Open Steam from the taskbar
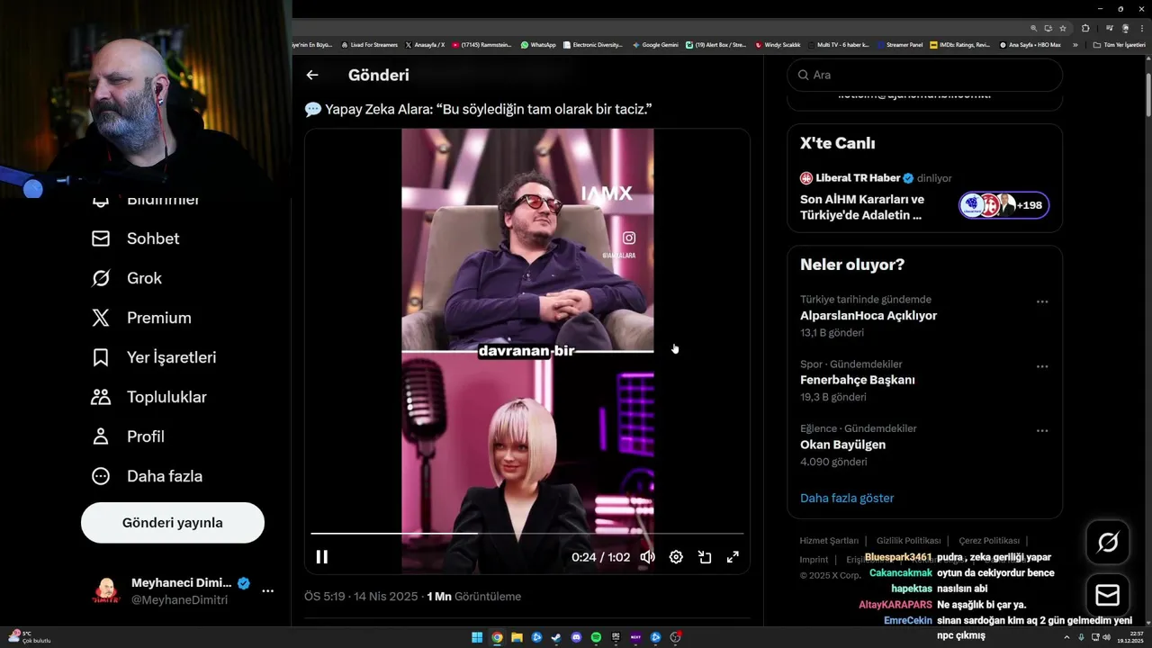Screen dimensions: 1152x648 point(556,637)
